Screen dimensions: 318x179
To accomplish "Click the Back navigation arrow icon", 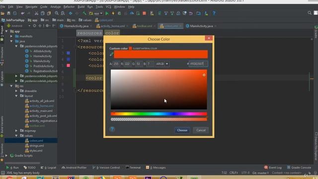I will pyautogui.click(x=71, y=13).
